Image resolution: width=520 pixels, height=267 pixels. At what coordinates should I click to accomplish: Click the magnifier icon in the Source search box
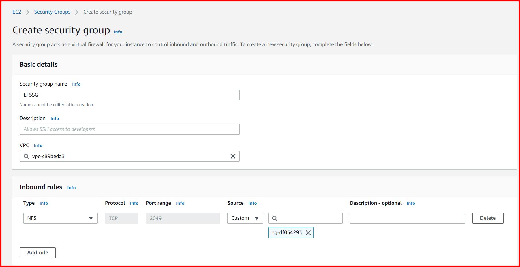(x=274, y=218)
